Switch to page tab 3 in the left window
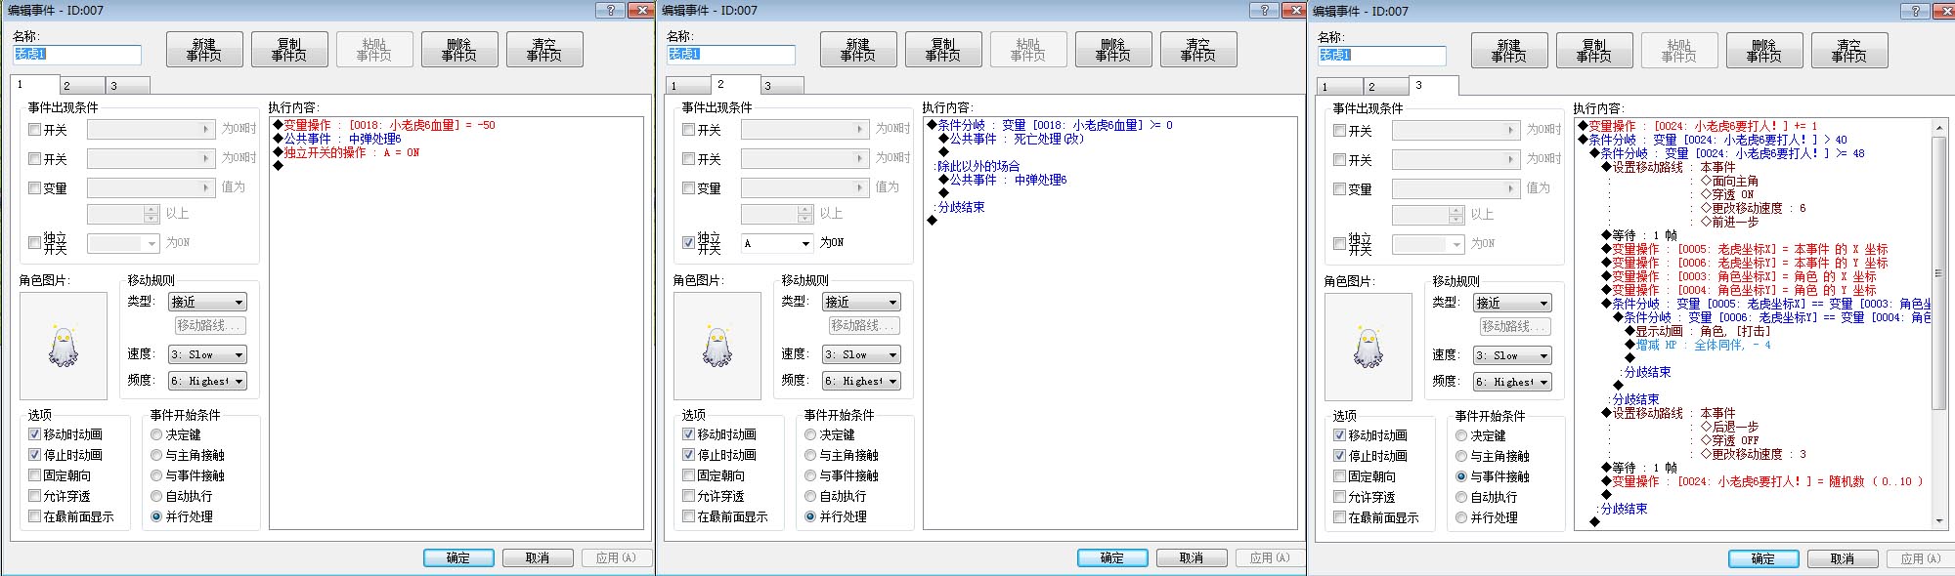Viewport: 1955px width, 576px height. [128, 86]
